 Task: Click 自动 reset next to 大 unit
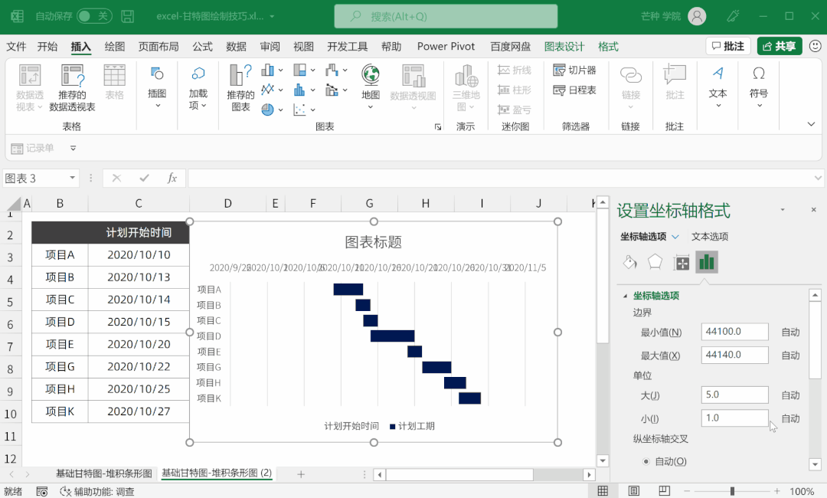point(790,395)
